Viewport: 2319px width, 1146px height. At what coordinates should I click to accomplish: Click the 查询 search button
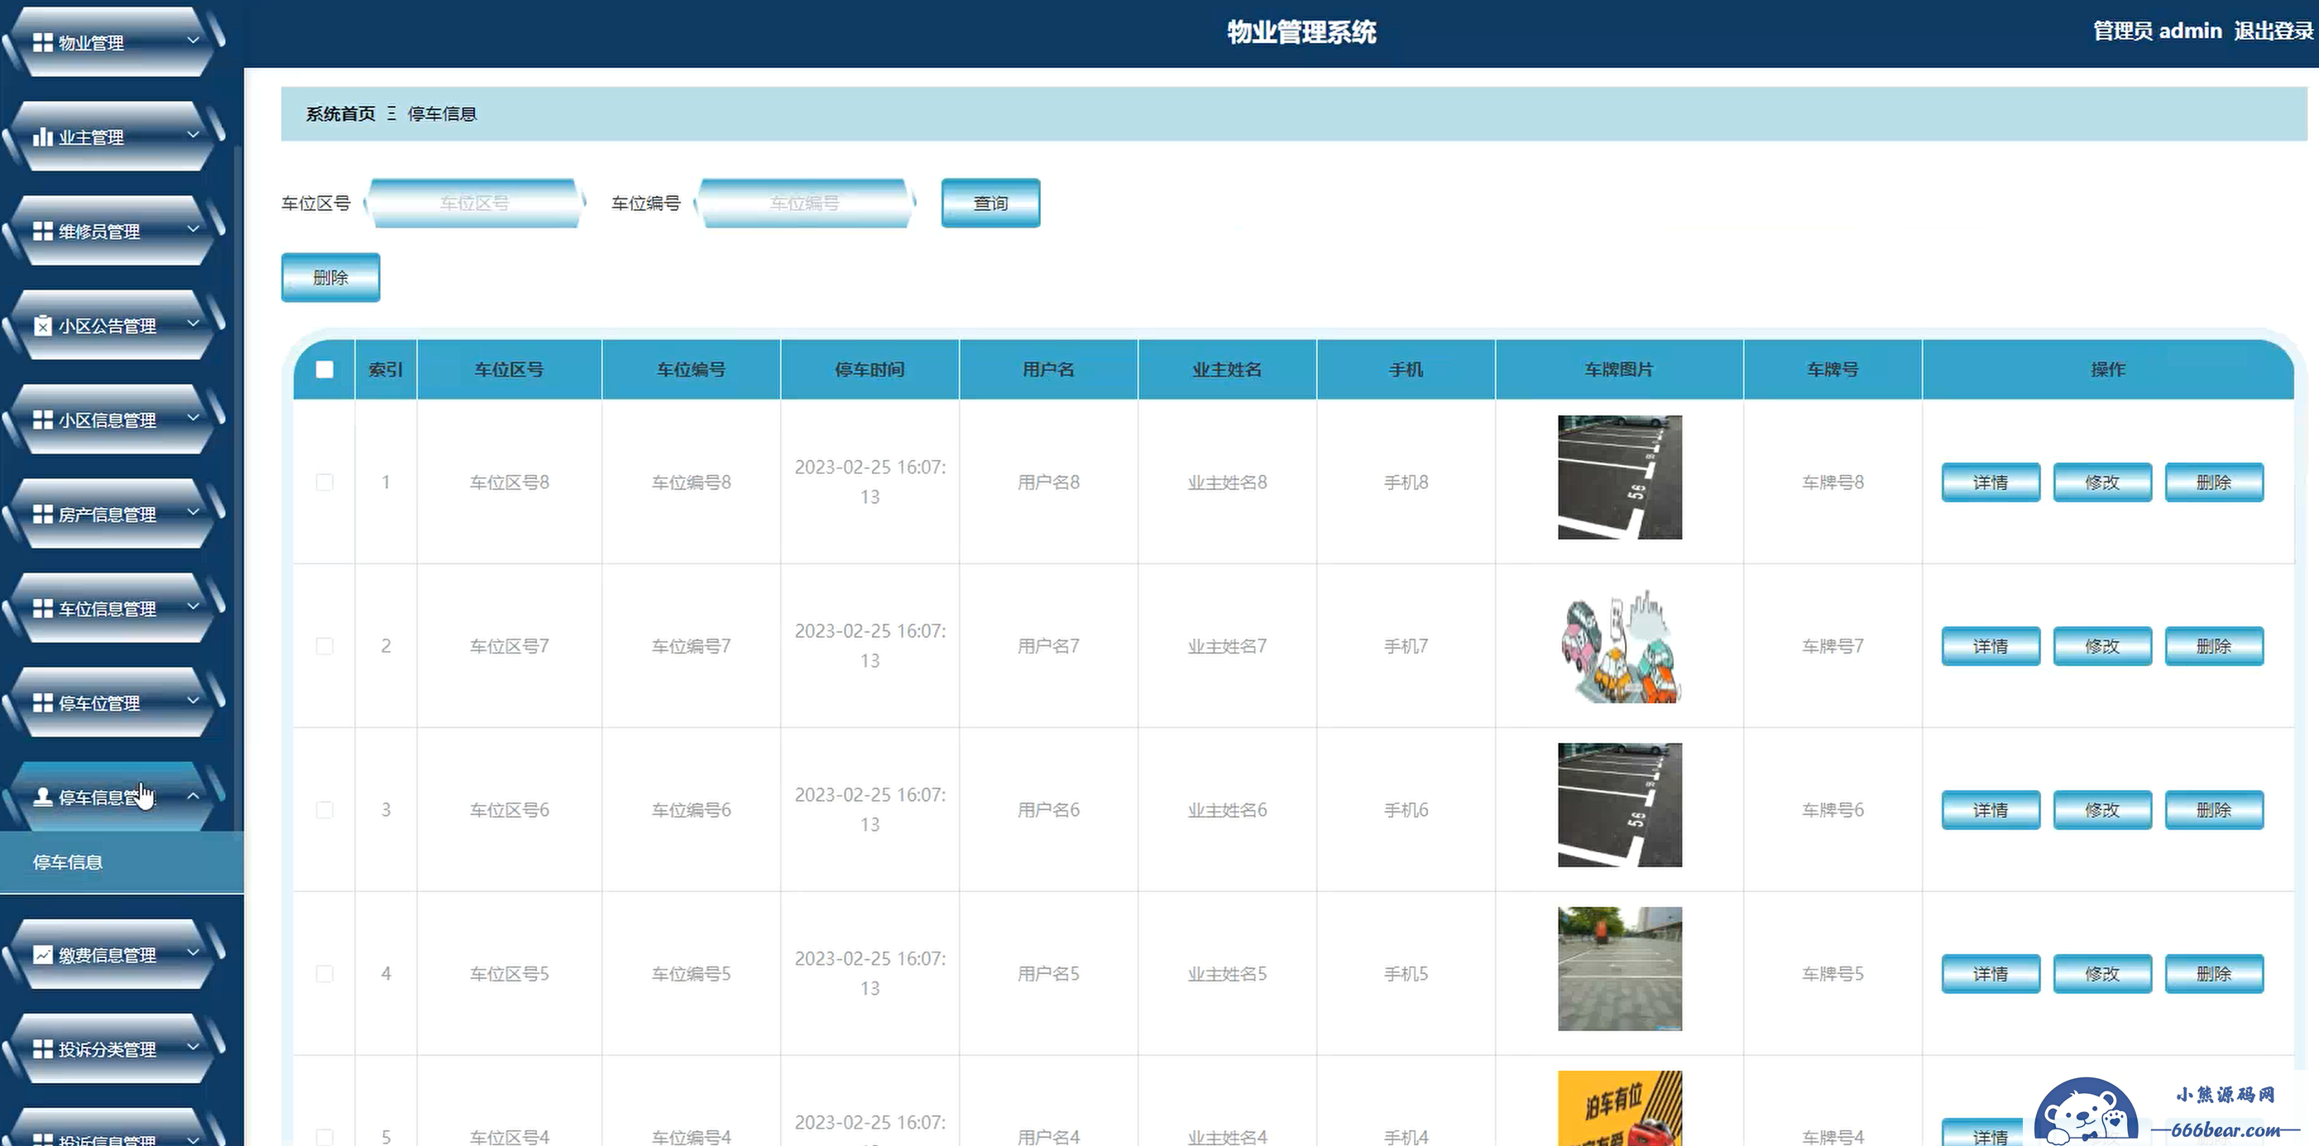[x=991, y=204]
